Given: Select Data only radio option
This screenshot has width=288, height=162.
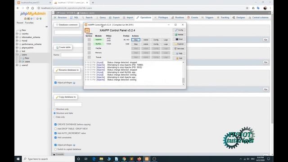Looking at the screenshot, I should coord(54,117).
